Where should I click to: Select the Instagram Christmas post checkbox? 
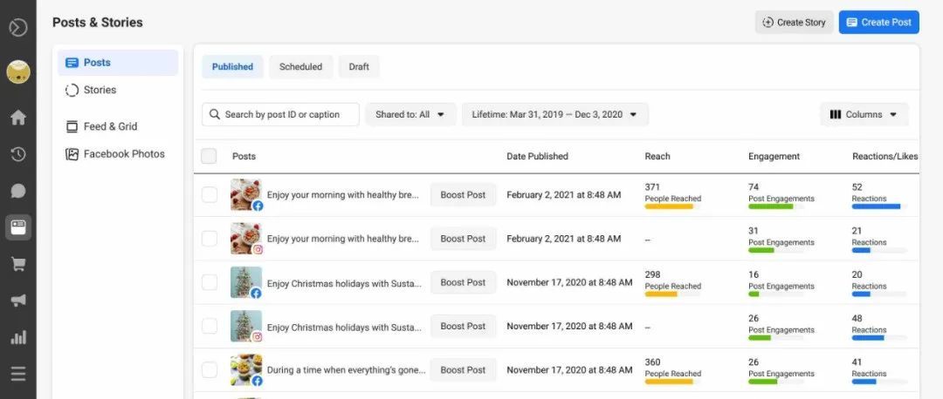(209, 327)
